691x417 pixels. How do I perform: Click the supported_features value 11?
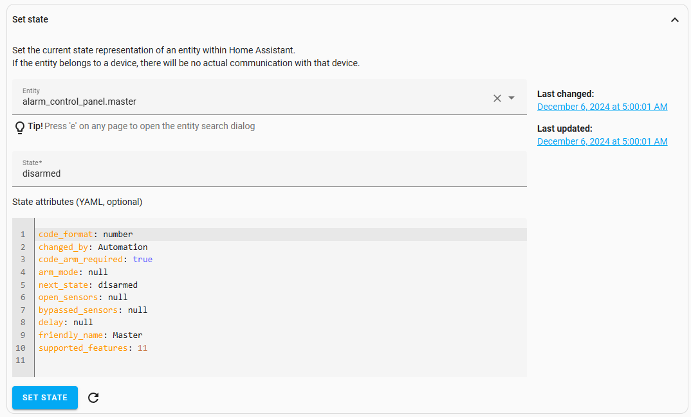[x=142, y=348]
